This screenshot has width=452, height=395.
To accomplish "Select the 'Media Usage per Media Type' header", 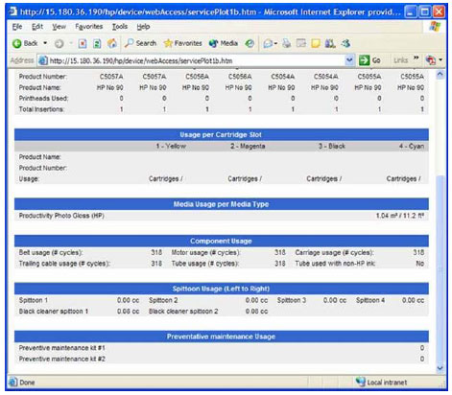I will point(222,204).
